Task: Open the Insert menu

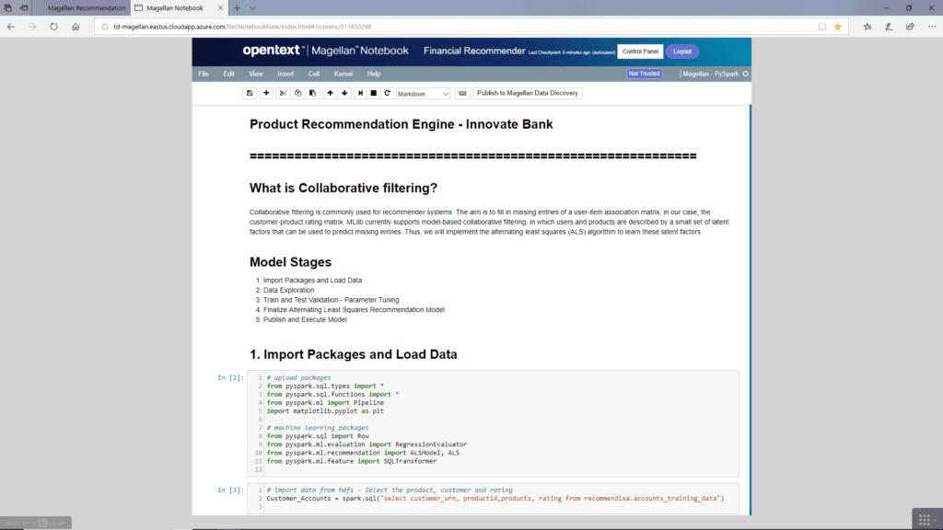Action: pyautogui.click(x=285, y=74)
